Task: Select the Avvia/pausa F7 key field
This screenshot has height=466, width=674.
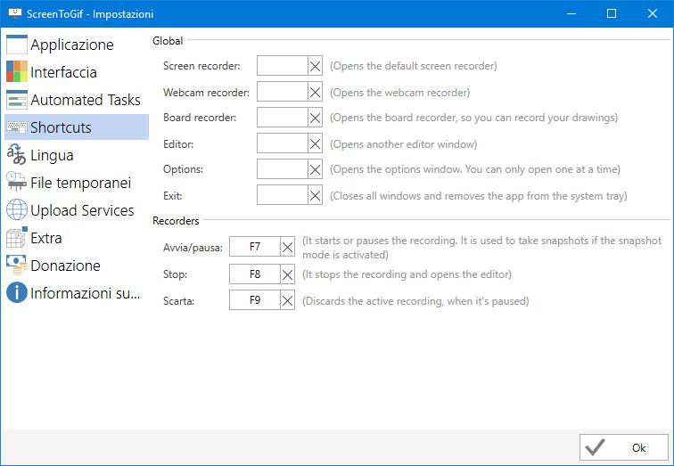Action: pos(255,247)
